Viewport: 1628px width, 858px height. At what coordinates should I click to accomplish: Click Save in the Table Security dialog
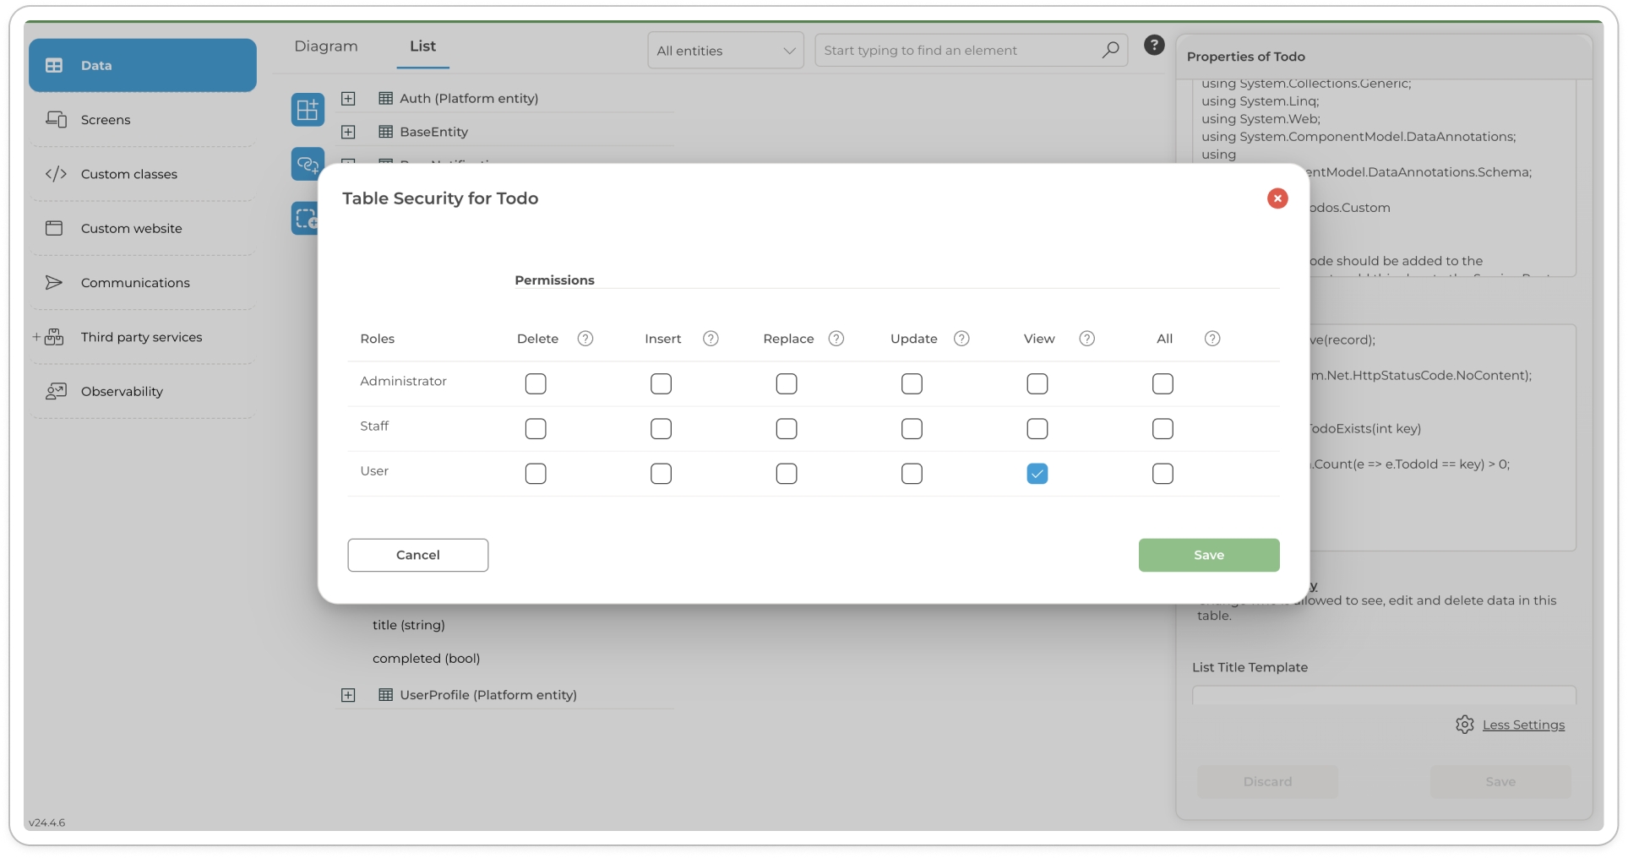click(x=1208, y=555)
